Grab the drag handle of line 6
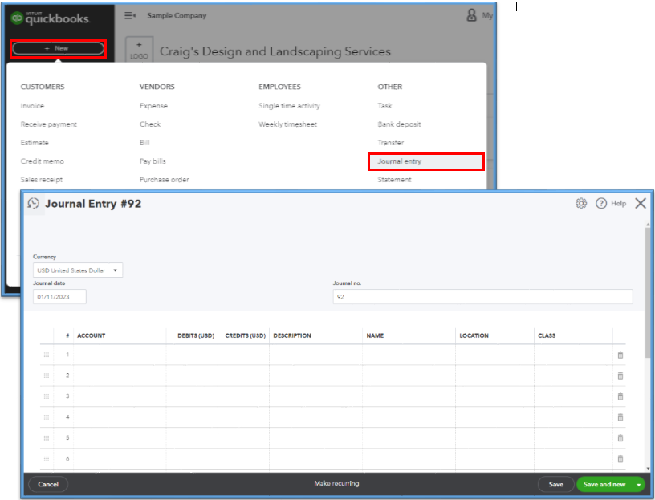 pyautogui.click(x=47, y=458)
